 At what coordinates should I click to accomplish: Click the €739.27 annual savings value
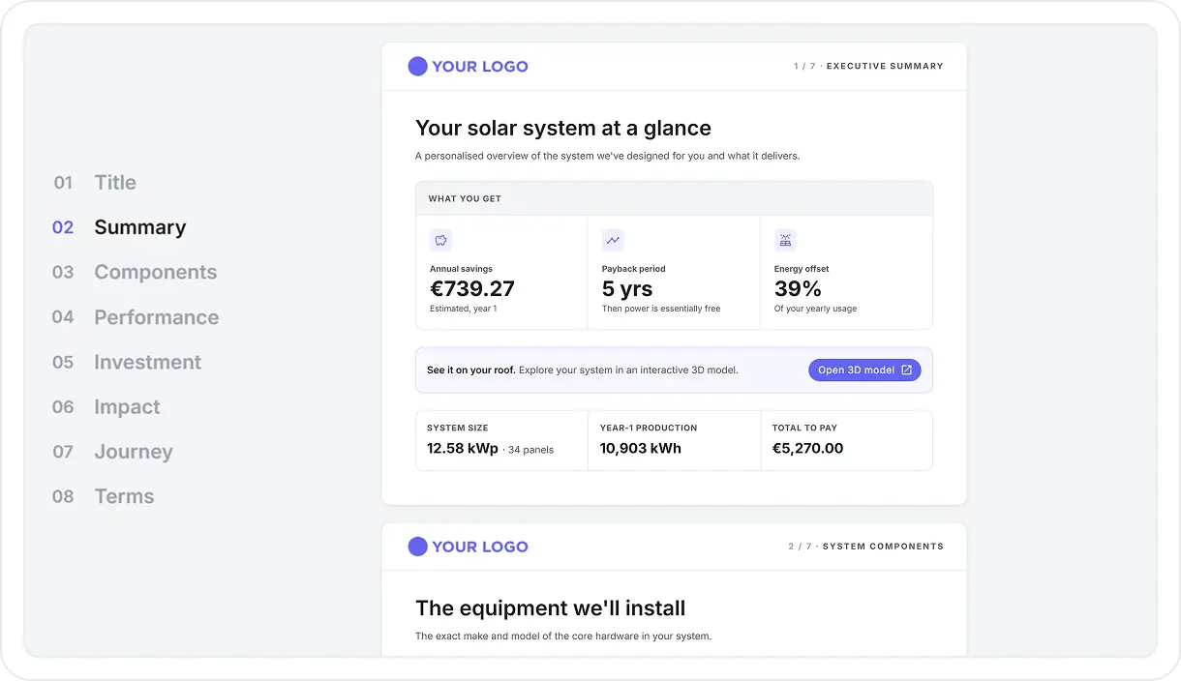point(472,288)
